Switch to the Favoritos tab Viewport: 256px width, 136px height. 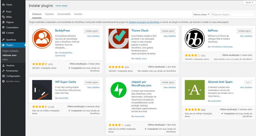(x=78, y=14)
